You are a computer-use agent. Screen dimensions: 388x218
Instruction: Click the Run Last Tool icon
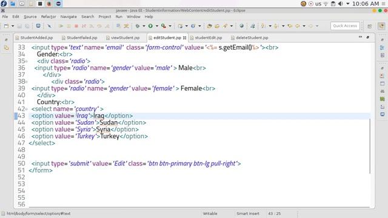click(x=164, y=26)
